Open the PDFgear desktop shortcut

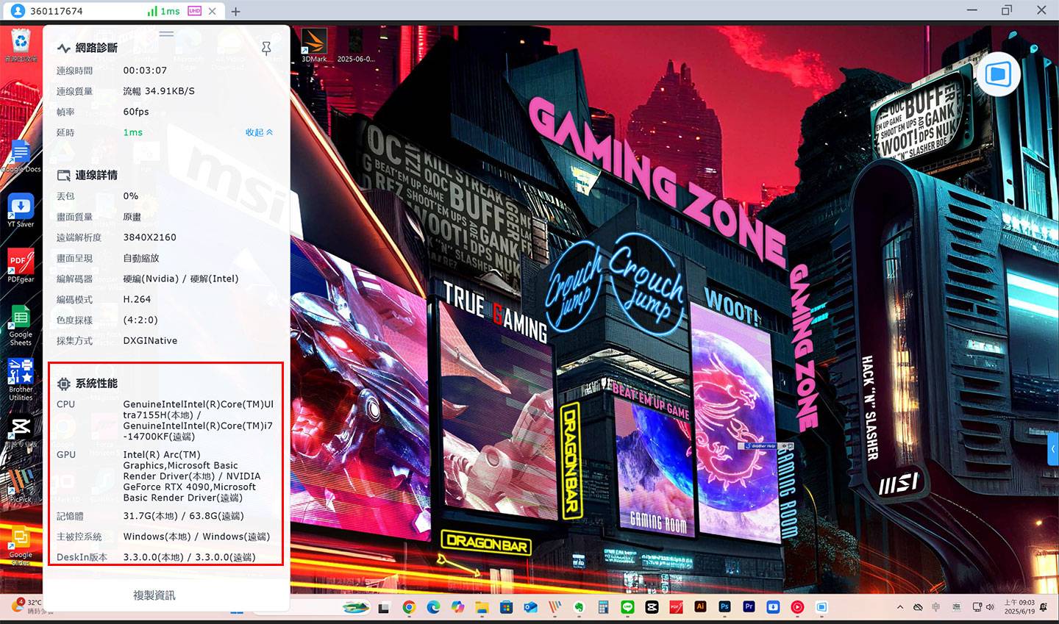tap(21, 266)
